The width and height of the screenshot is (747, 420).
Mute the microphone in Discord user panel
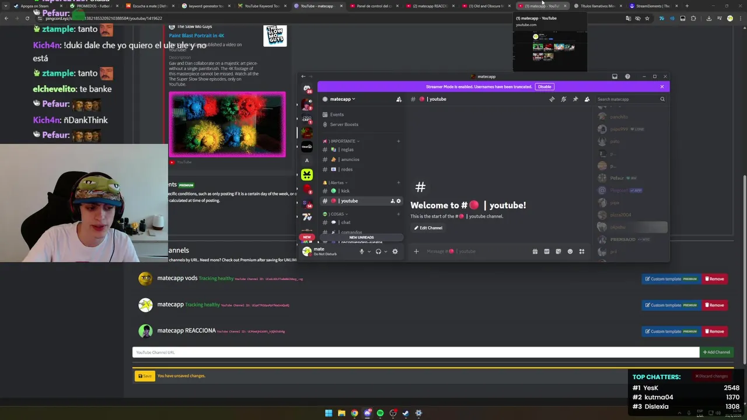(x=361, y=251)
